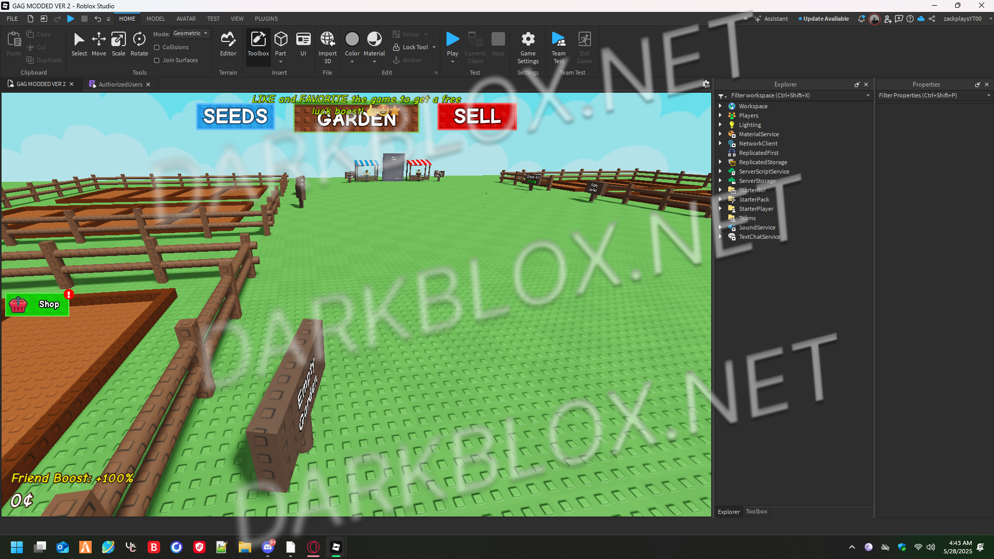
Task: Click the SEEDS game button
Action: [235, 116]
